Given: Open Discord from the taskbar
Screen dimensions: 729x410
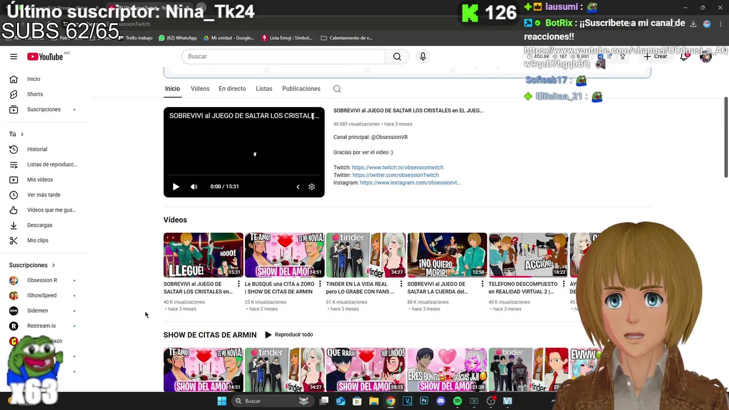Looking at the screenshot, I should [x=440, y=401].
